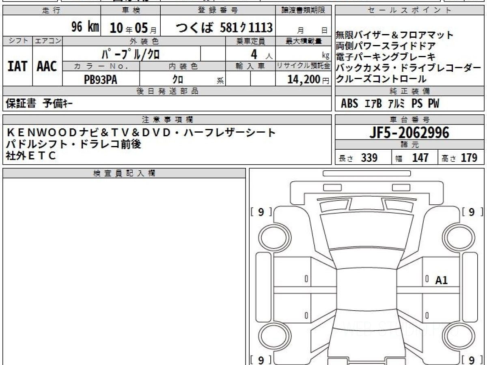
Task: Select the length value "長さ 339"
Action: (x=358, y=158)
